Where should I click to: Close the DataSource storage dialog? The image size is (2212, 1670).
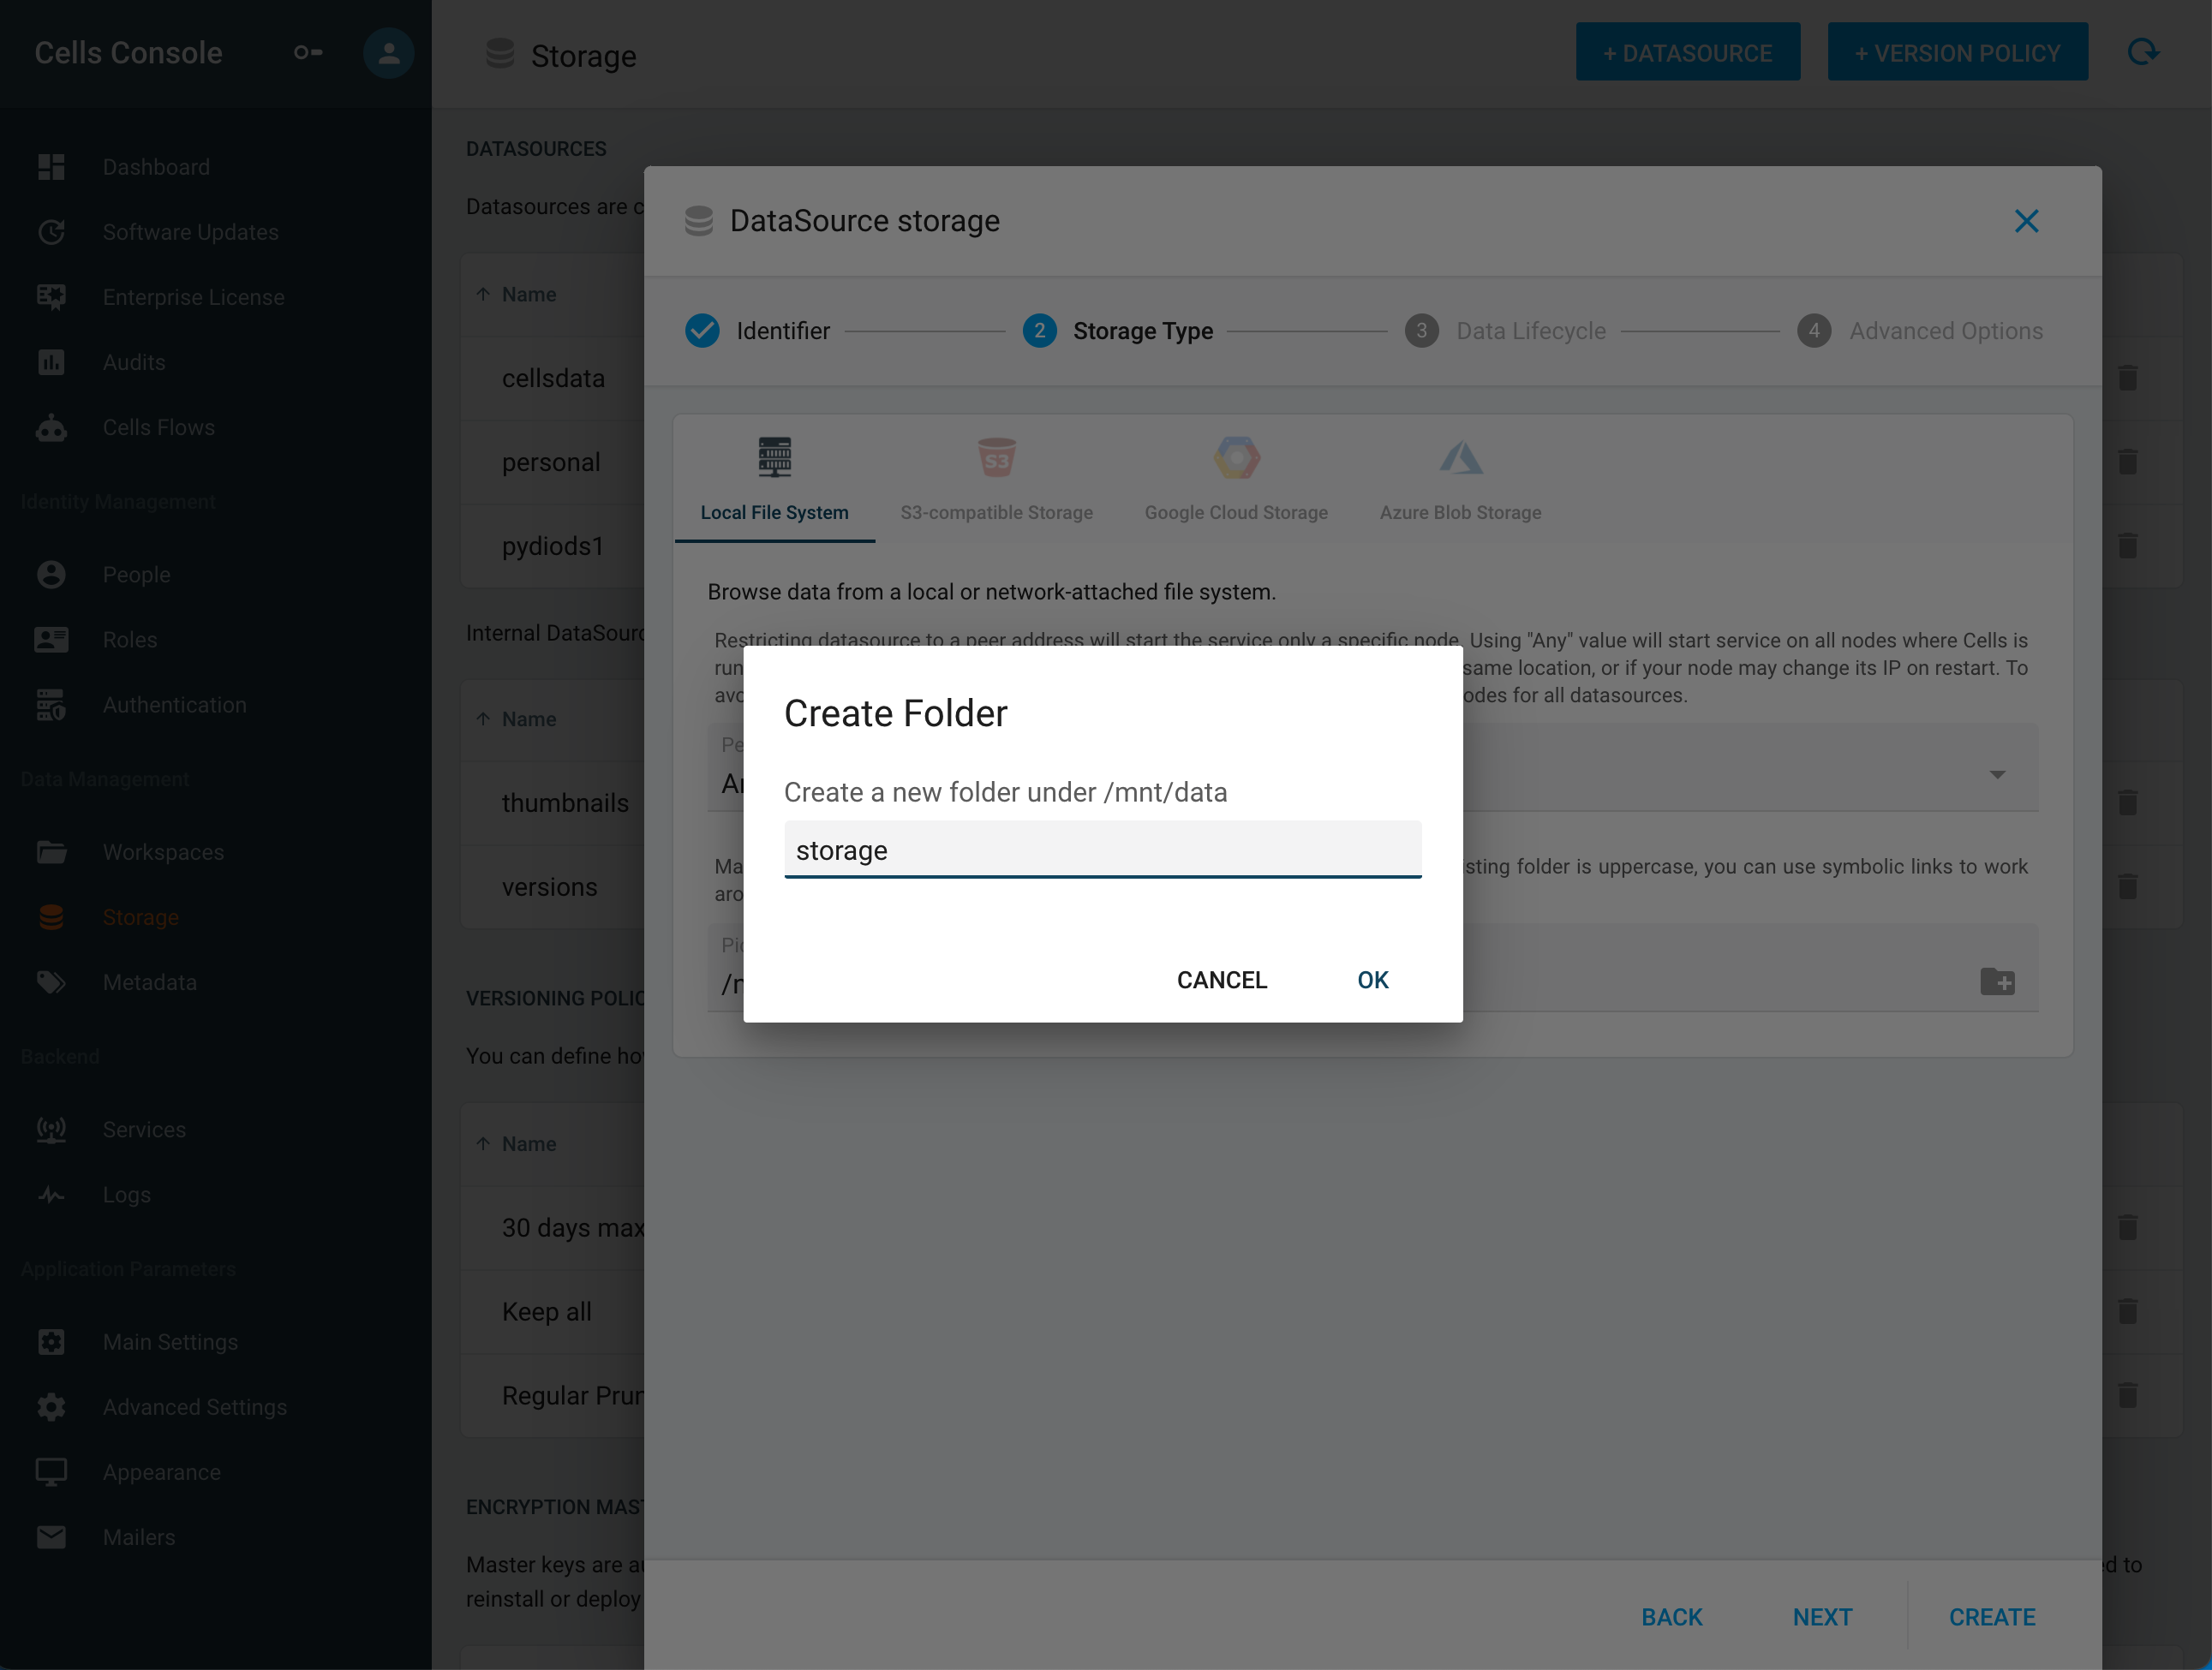2026,221
